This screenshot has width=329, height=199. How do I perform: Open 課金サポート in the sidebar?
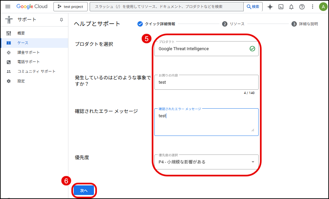(29, 52)
